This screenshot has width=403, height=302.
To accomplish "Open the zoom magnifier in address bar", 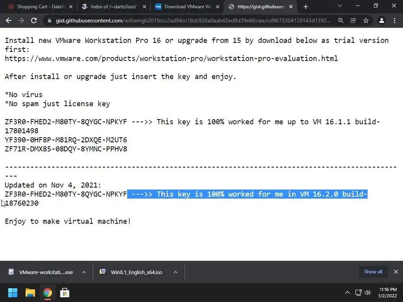I will coord(341,20).
